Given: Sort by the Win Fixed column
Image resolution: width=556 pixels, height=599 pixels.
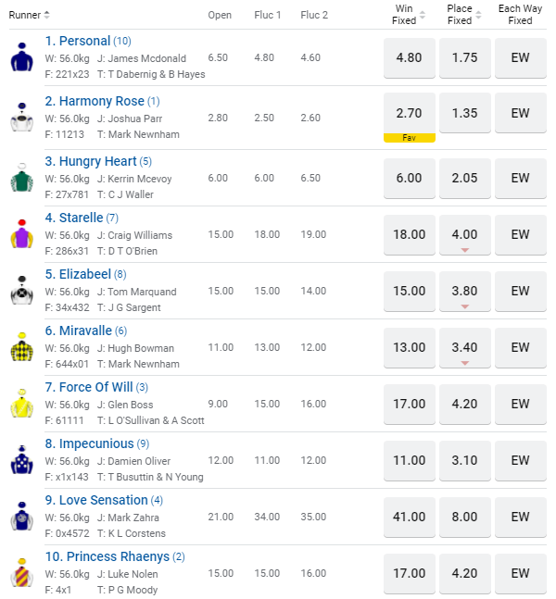Looking at the screenshot, I should pyautogui.click(x=423, y=15).
